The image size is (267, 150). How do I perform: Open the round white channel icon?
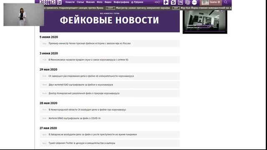(194, 2)
